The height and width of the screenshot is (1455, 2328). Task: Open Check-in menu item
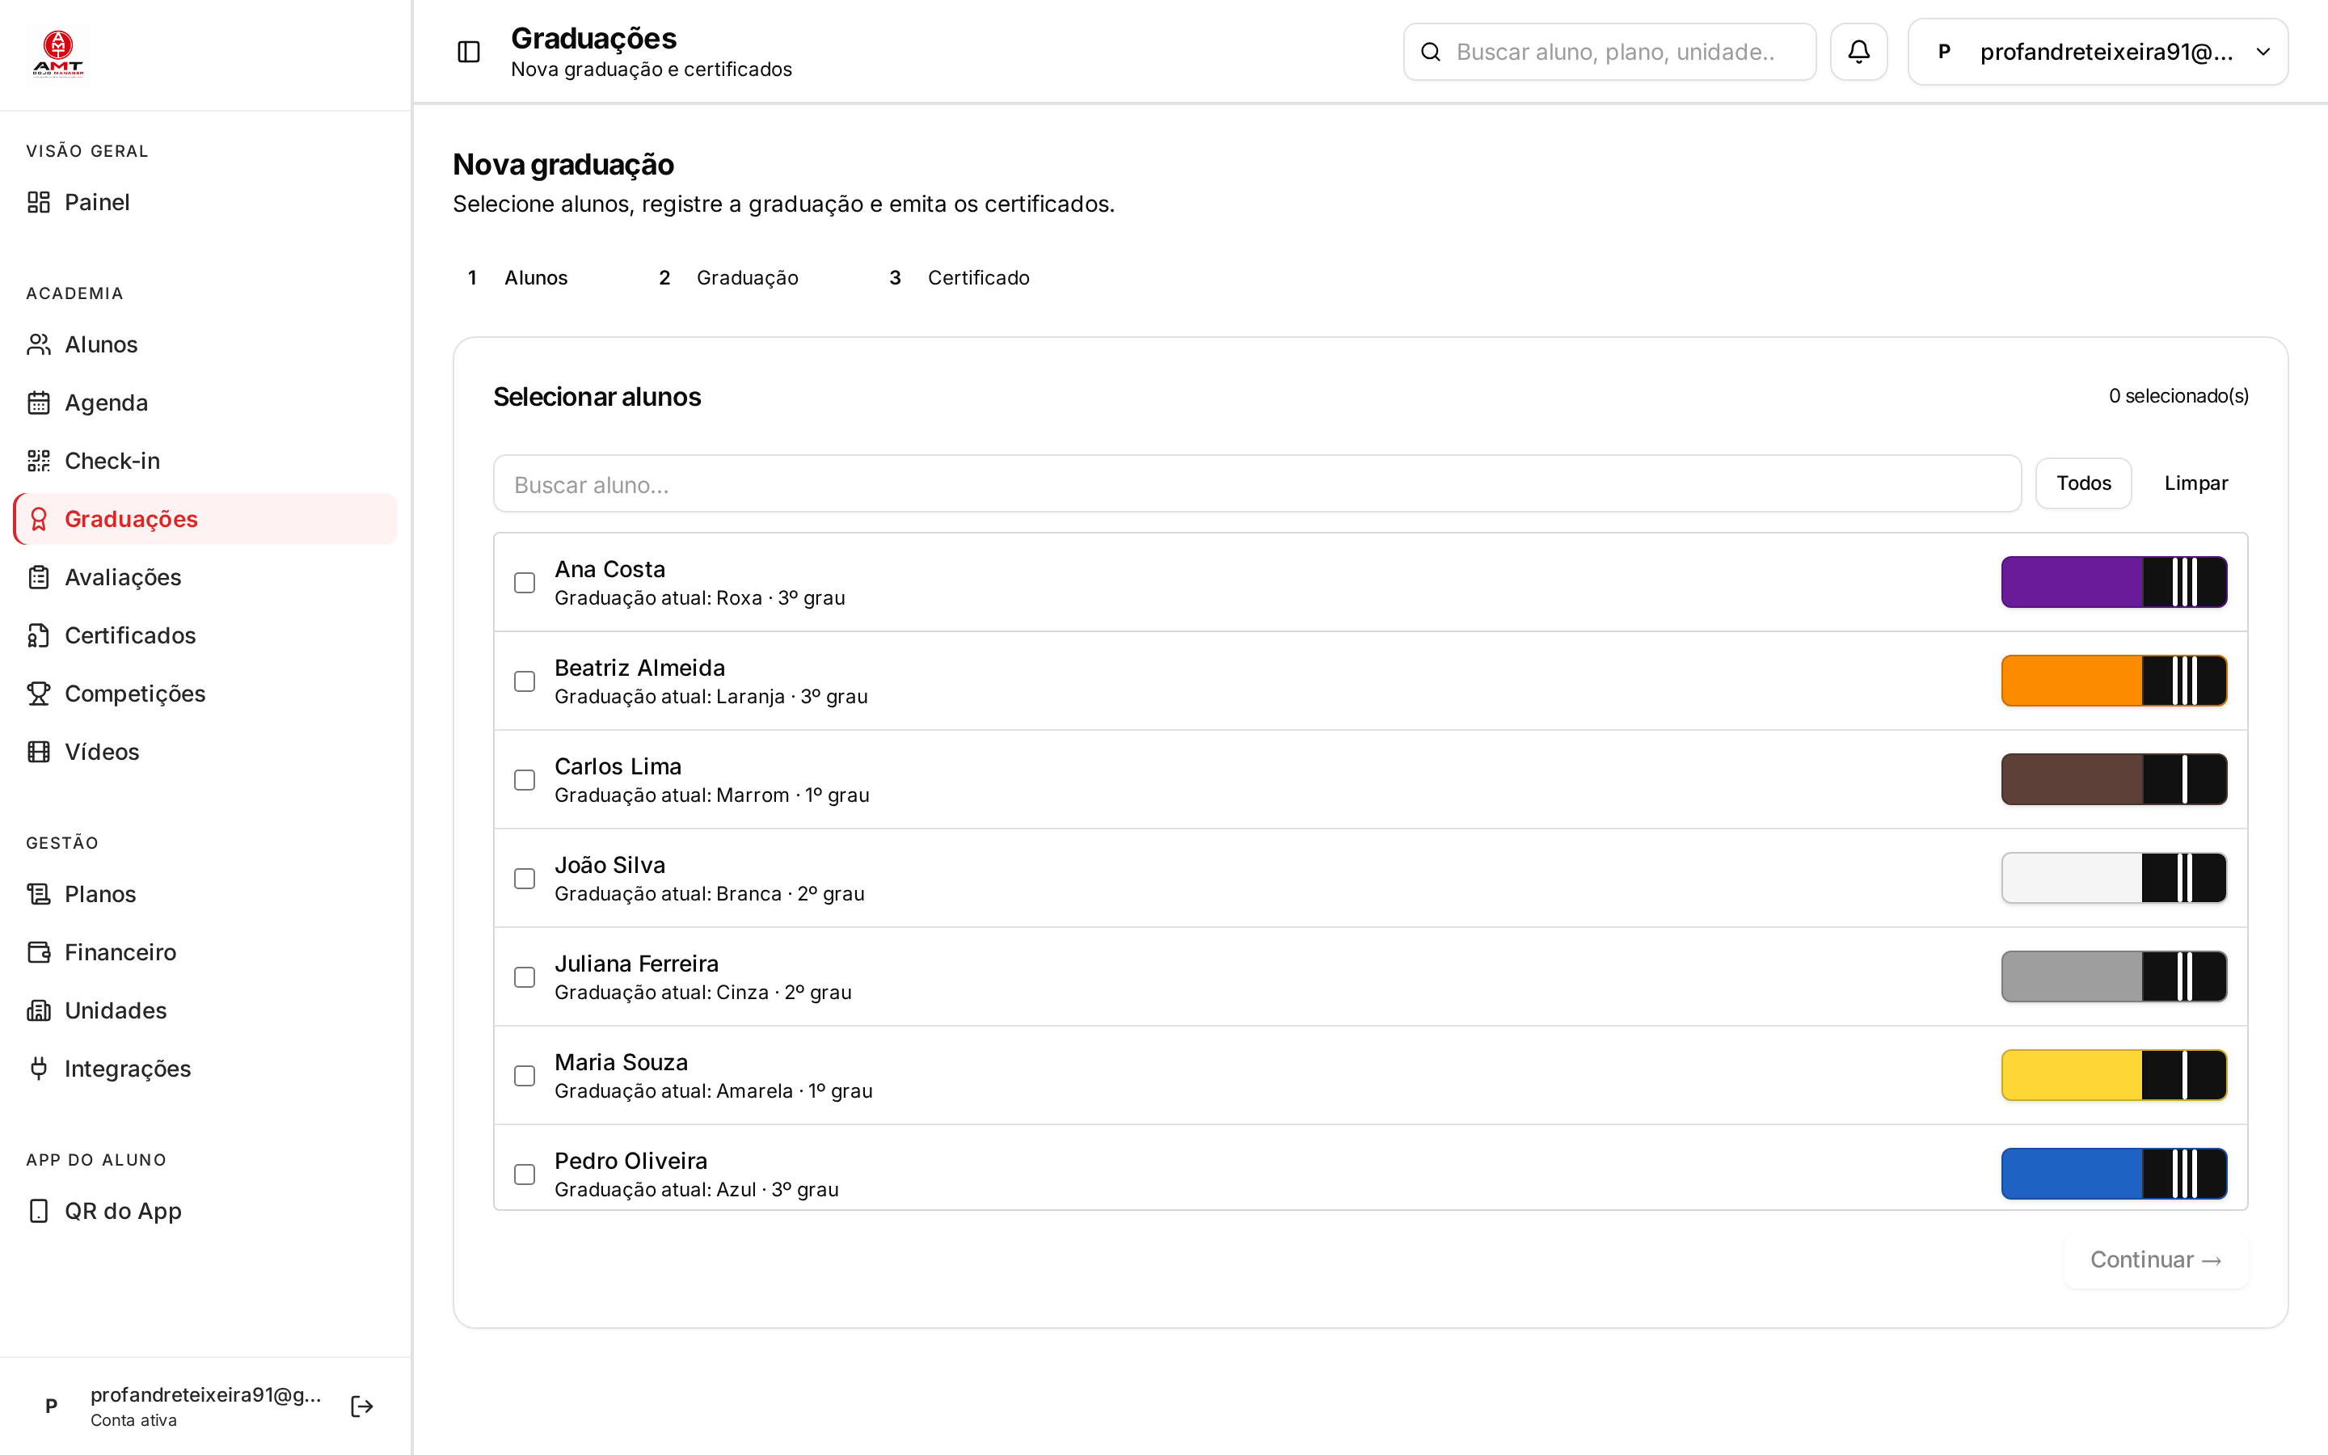click(205, 461)
